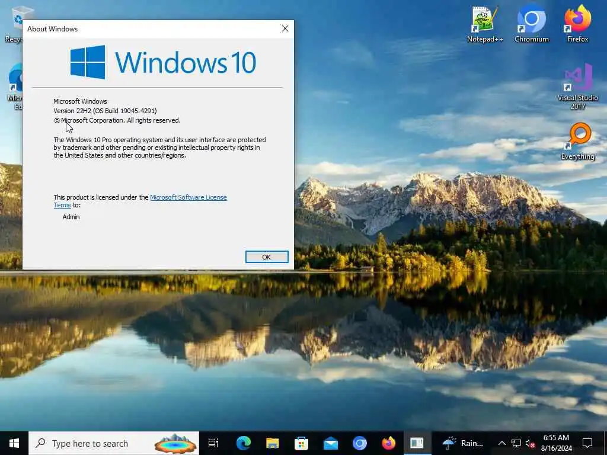Click the licensed user name Admin
Screen dimensions: 607x455
(71, 217)
